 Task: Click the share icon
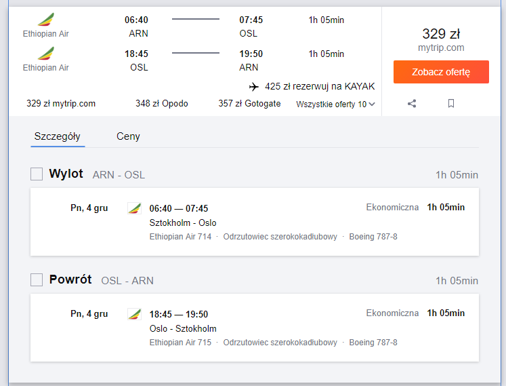coord(412,103)
